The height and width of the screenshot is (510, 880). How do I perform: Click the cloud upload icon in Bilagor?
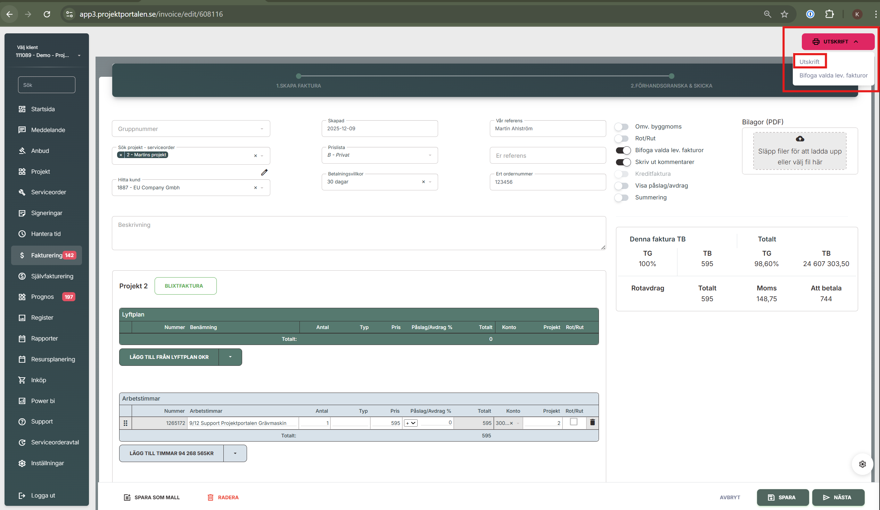pos(800,139)
